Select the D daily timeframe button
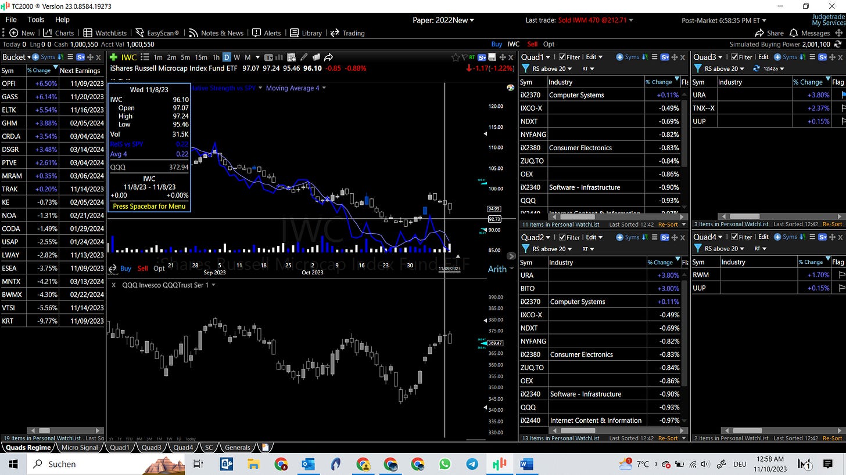Viewport: 846px width, 475px height. (227, 57)
